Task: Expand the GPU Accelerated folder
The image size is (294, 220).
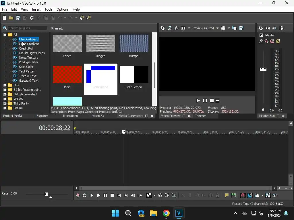Action: coord(5,94)
